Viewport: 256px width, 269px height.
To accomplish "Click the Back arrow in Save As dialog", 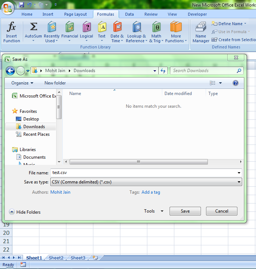I will coord(10,71).
